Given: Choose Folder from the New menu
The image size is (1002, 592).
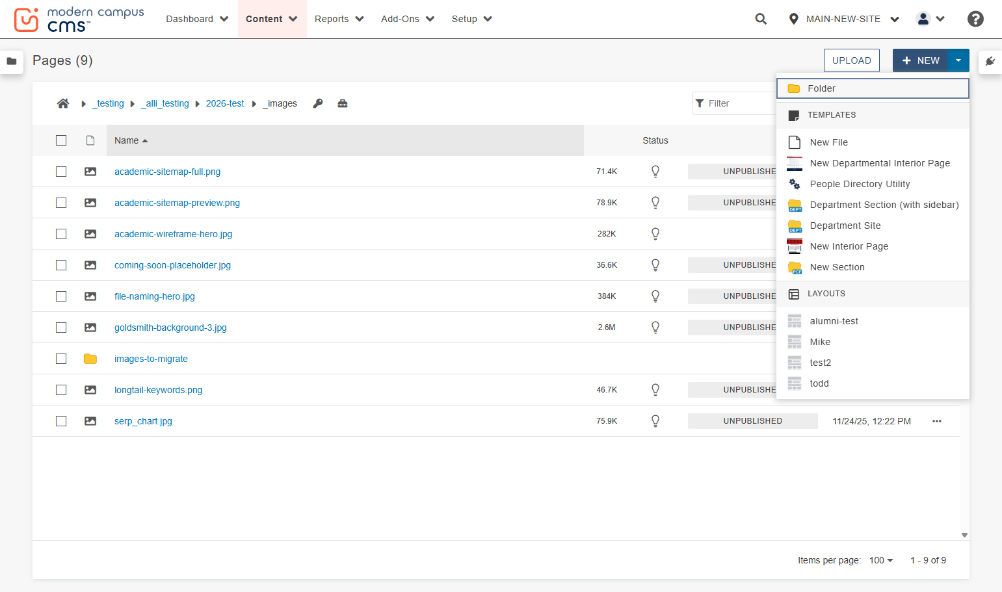Looking at the screenshot, I should (873, 88).
